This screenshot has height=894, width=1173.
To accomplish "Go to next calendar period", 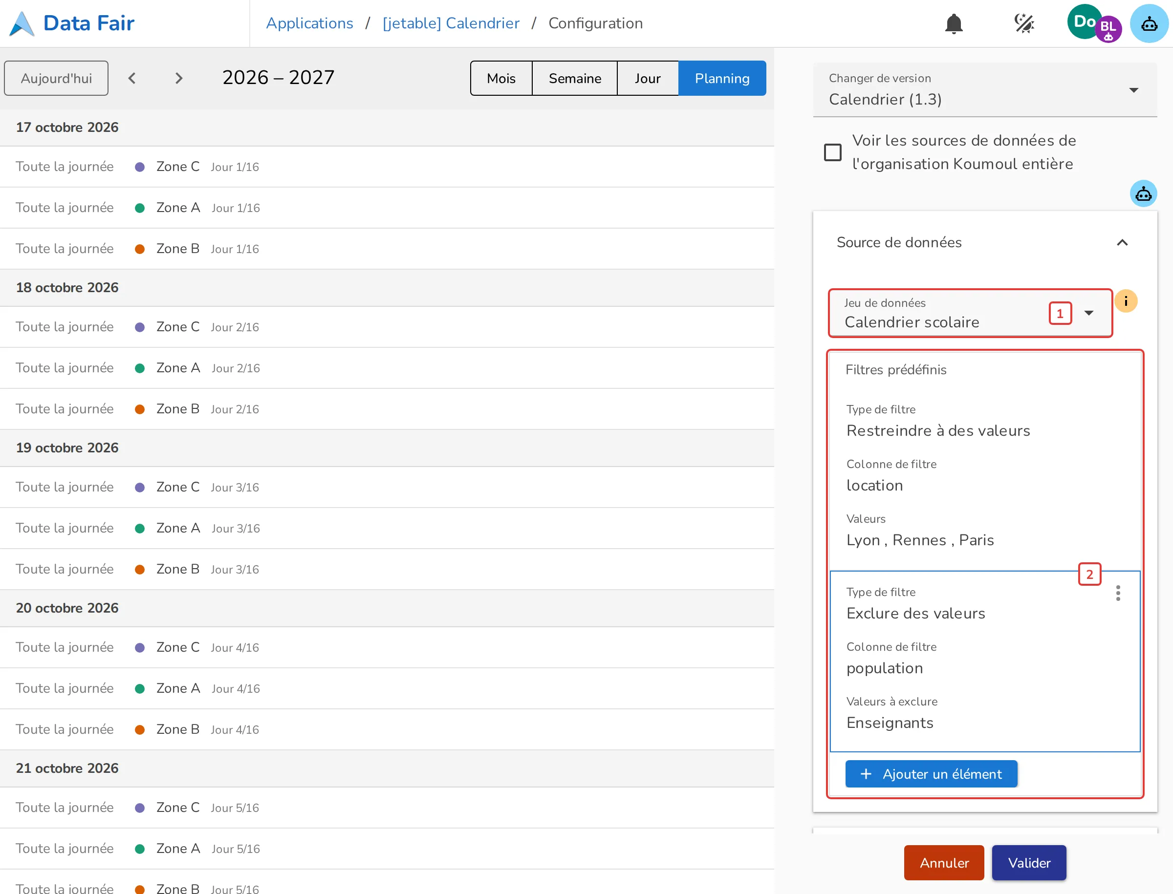I will 179,78.
